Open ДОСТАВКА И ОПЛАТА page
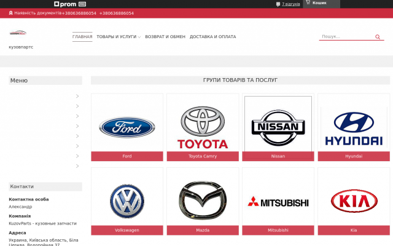Screen dimensions: 393x246 (x=213, y=37)
